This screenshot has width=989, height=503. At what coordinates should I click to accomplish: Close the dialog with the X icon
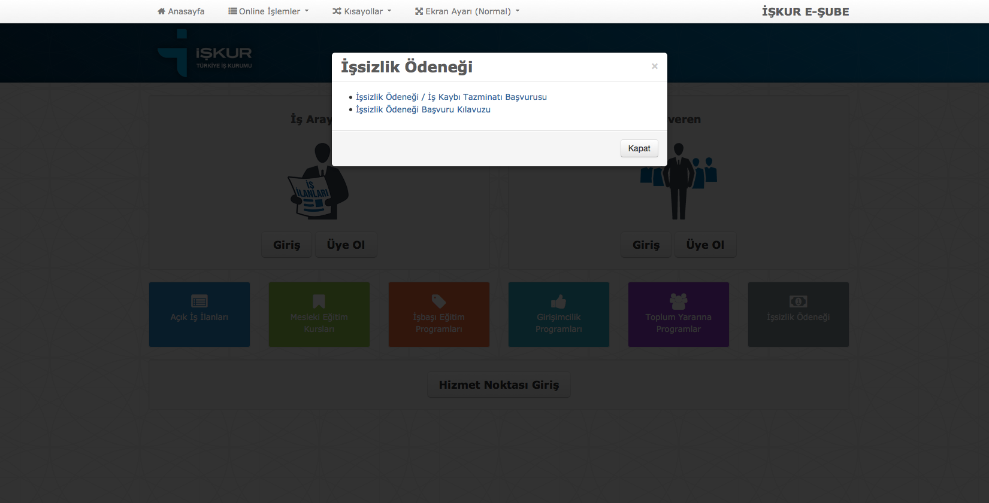point(654,66)
